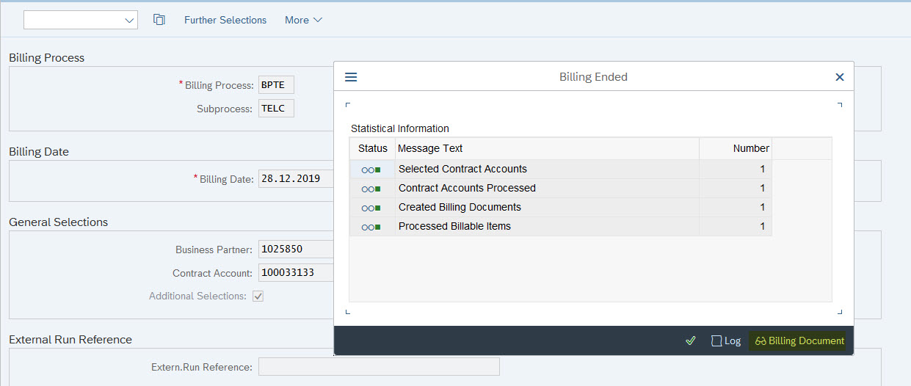Open the dialog hamburger menu icon
The image size is (911, 386).
pyautogui.click(x=351, y=77)
